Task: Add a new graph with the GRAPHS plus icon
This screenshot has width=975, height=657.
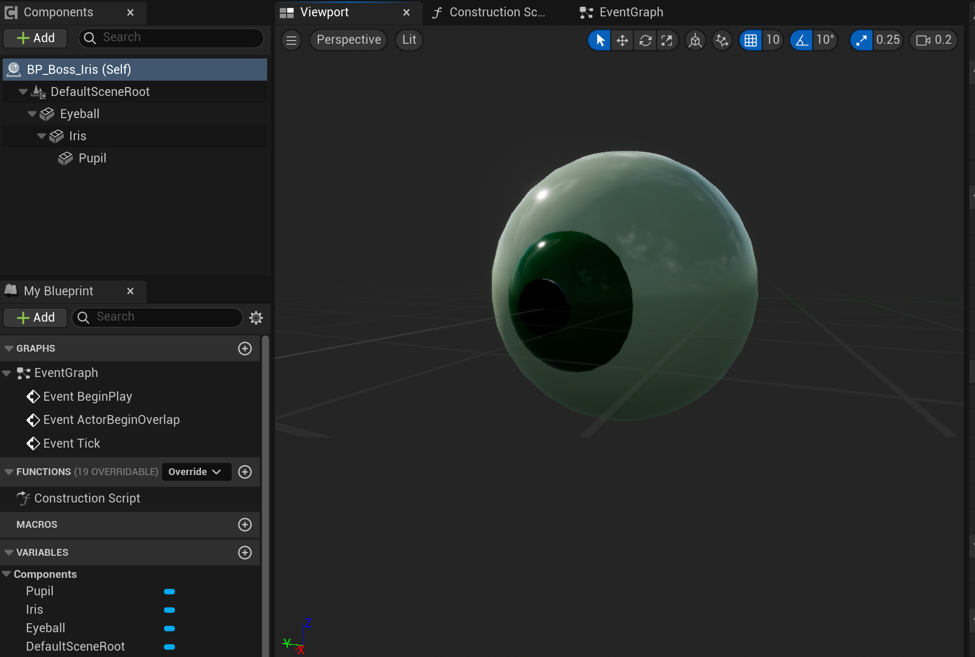Action: click(245, 349)
